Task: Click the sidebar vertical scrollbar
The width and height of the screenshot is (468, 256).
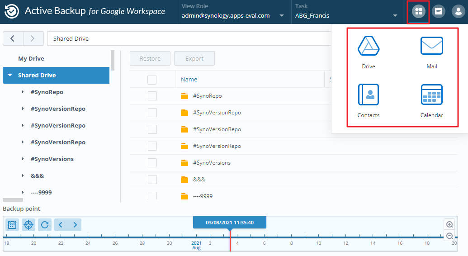Action: [113, 60]
